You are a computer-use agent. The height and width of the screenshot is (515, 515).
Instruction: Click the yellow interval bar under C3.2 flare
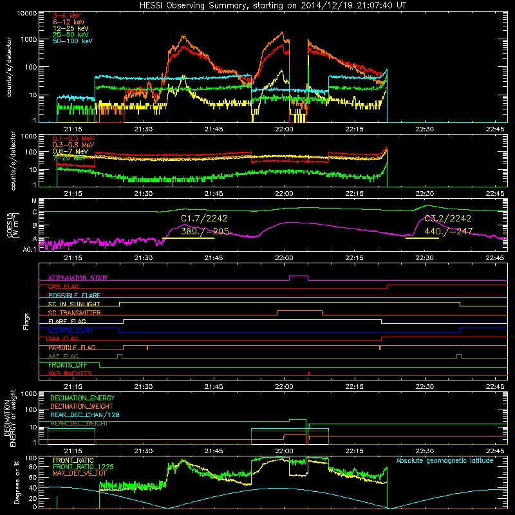(x=422, y=238)
